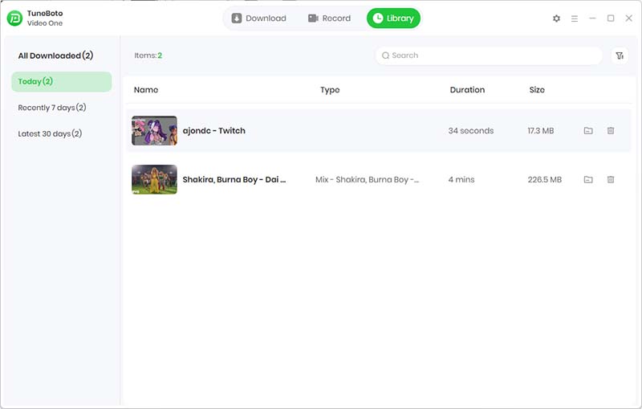Click the '34 seconds' duration value
The width and height of the screenshot is (642, 409).
coord(471,131)
